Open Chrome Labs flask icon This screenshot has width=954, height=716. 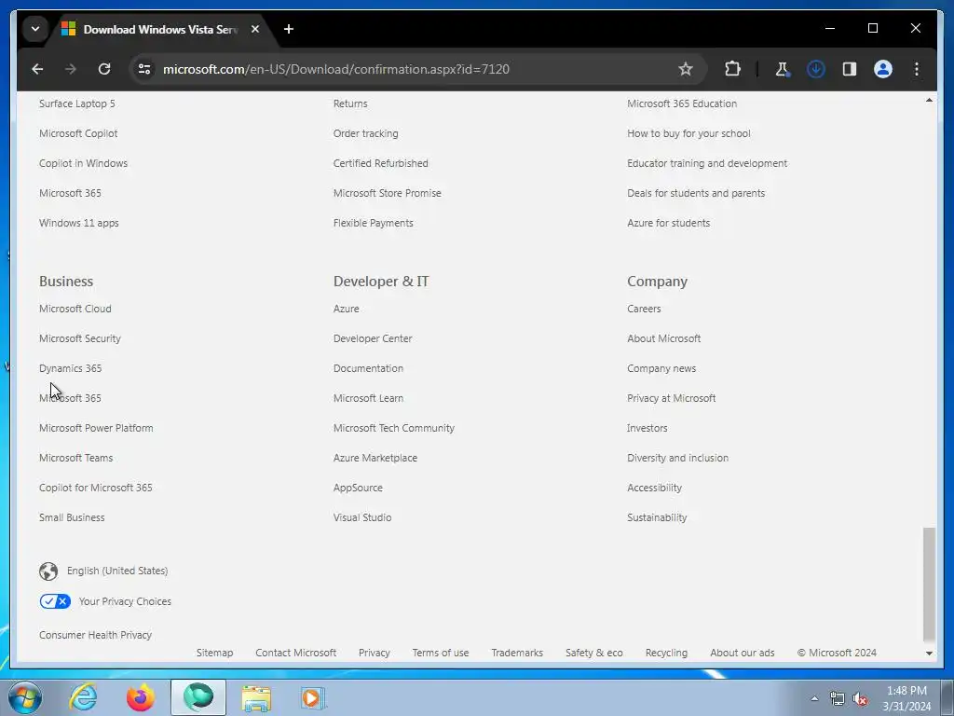pyautogui.click(x=782, y=69)
